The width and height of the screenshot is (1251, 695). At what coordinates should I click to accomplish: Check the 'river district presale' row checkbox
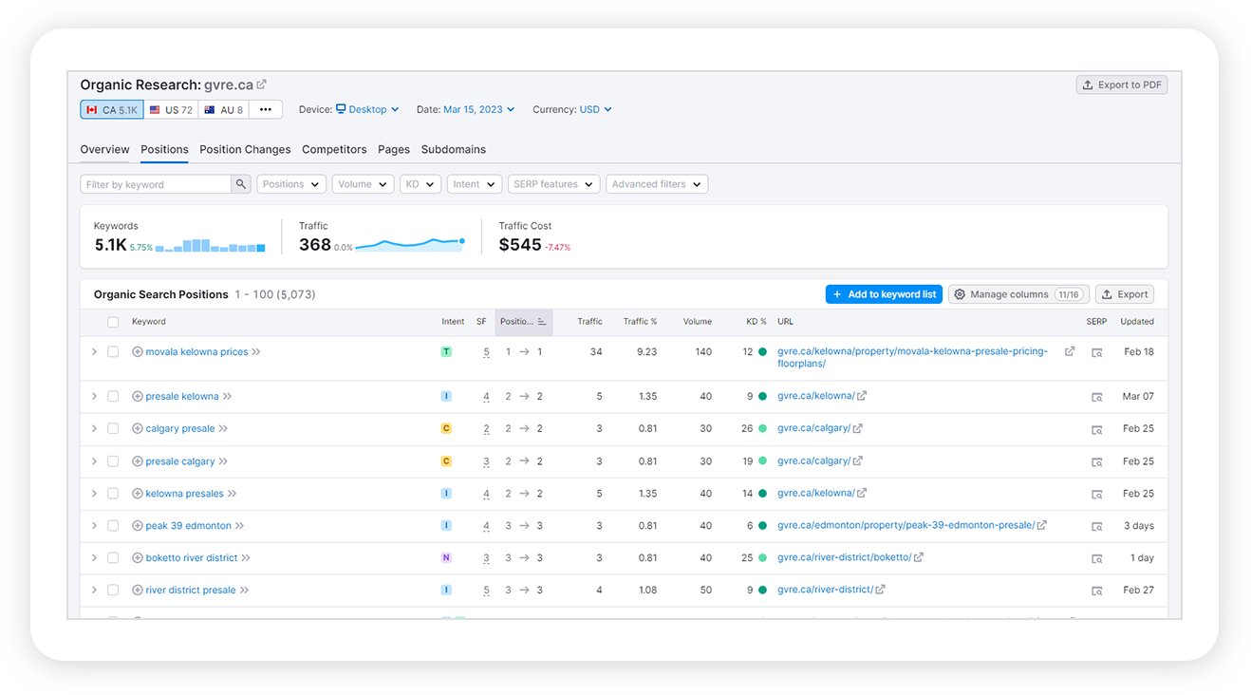113,590
